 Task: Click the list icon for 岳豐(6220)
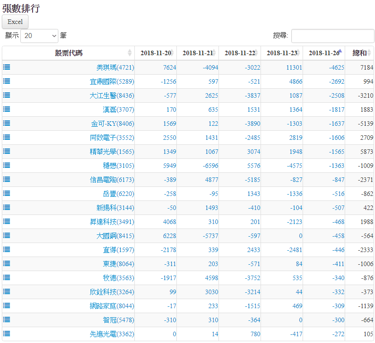pos(7,193)
